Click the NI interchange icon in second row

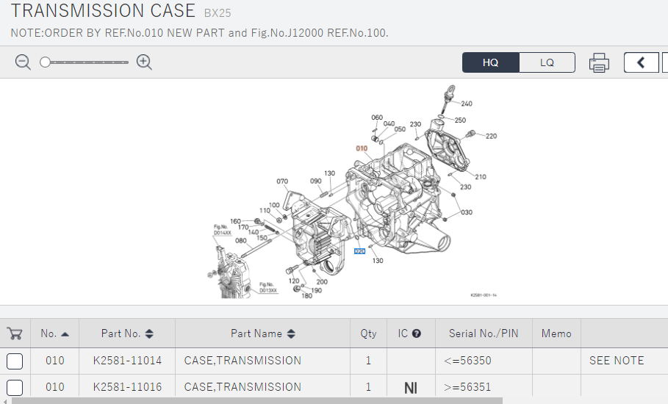[411, 388]
